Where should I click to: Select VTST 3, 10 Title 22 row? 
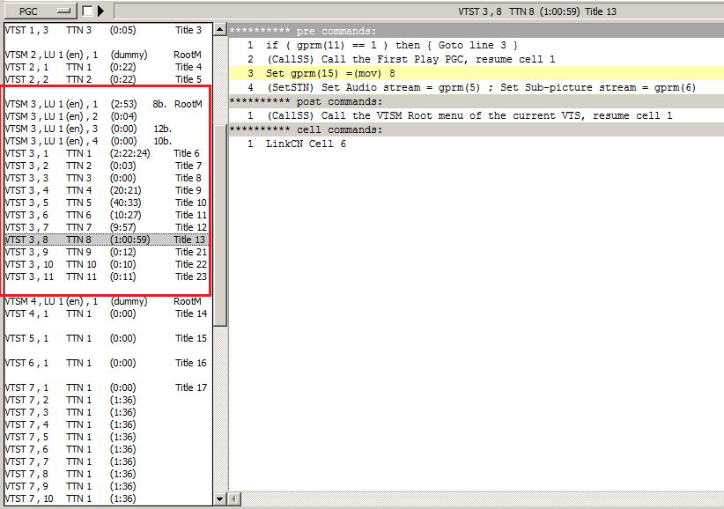pyautogui.click(x=107, y=265)
